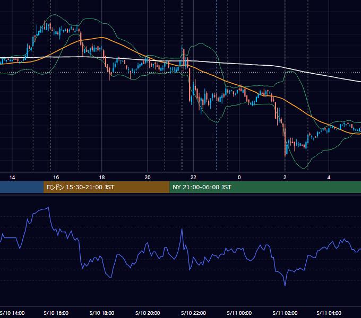Image resolution: width=361 pixels, height=318 pixels.
Task: Click the 5/11 02:00 date label
Action: pyautogui.click(x=285, y=313)
